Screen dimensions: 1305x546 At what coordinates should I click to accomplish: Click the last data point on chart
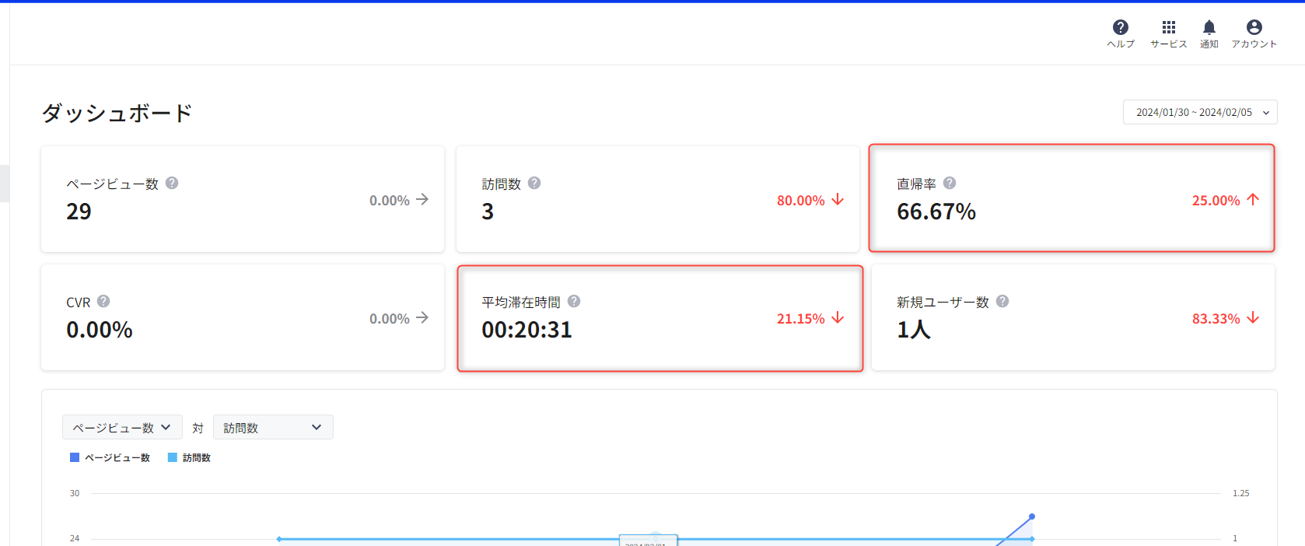click(x=1032, y=516)
